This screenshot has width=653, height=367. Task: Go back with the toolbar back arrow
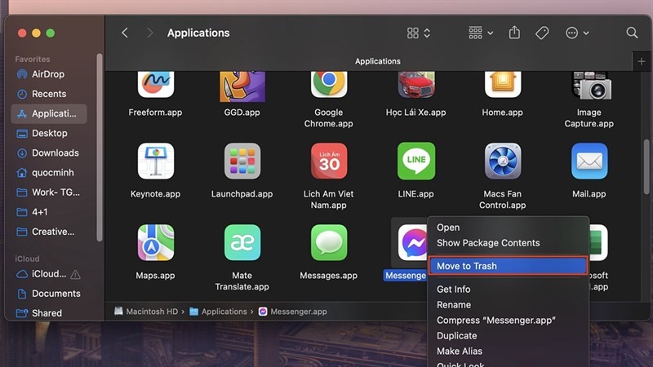(x=125, y=33)
